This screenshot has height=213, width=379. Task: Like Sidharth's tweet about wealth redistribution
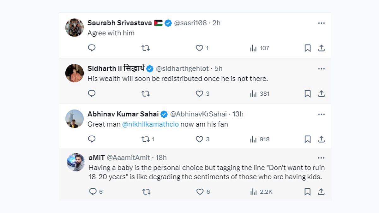(199, 94)
